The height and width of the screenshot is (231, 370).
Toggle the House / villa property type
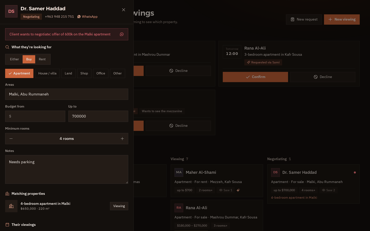[47, 73]
